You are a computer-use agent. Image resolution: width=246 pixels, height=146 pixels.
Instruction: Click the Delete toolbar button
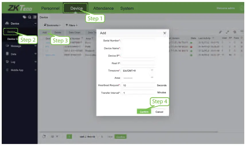point(58,32)
